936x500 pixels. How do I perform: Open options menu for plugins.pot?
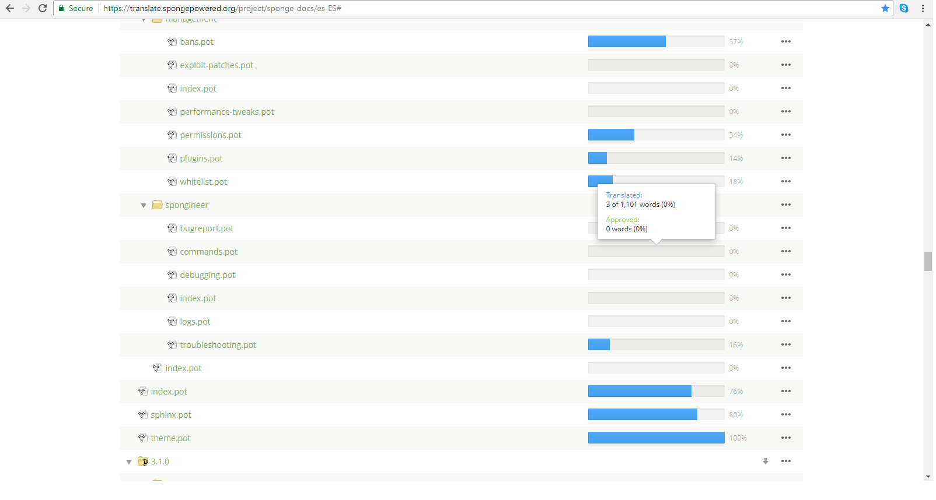coord(786,158)
